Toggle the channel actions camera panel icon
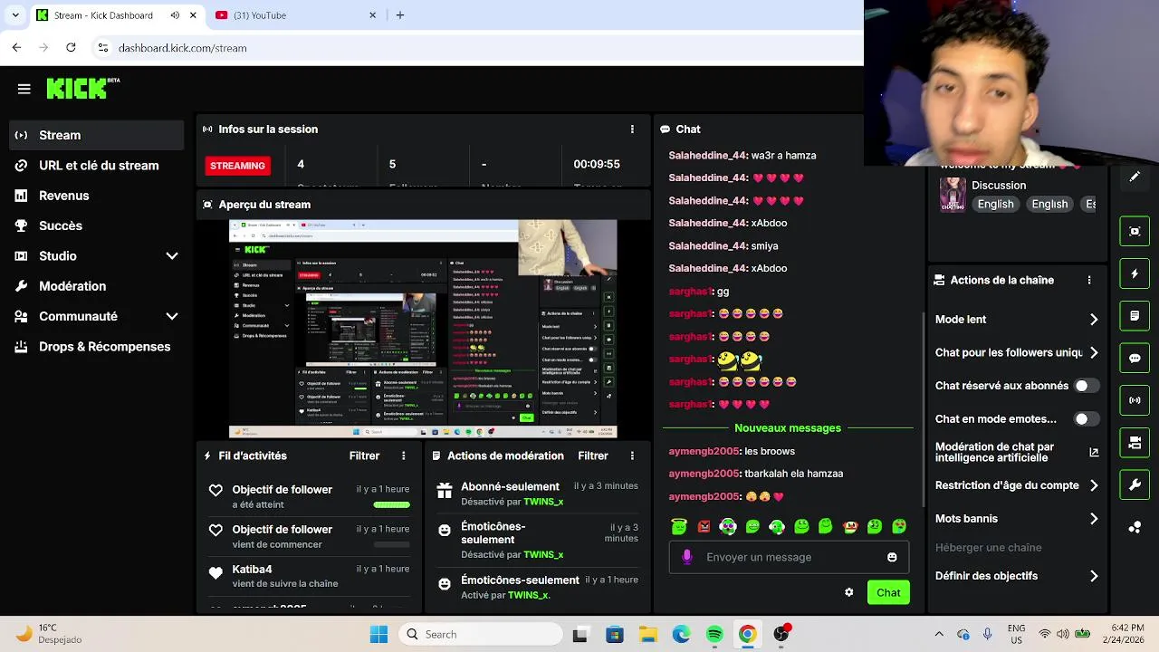Screen dimensions: 1159x652 (x=1135, y=443)
